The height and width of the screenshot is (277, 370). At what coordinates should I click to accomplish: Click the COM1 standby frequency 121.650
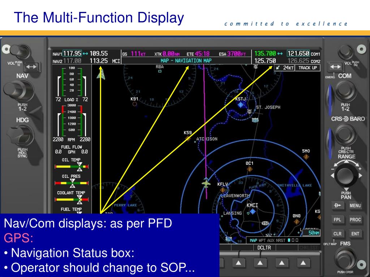pyautogui.click(x=298, y=54)
